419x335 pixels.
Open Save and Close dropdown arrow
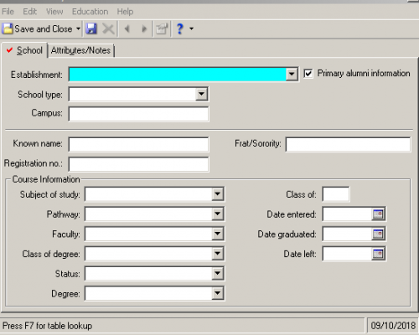[x=78, y=28]
